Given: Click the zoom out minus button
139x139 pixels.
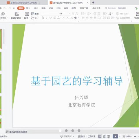Looking at the screenshot, I should pos(135,136).
